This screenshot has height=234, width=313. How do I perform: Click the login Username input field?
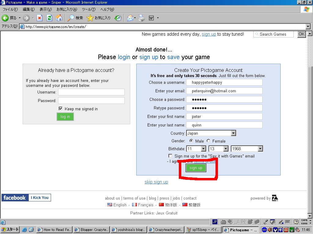[x=91, y=92]
